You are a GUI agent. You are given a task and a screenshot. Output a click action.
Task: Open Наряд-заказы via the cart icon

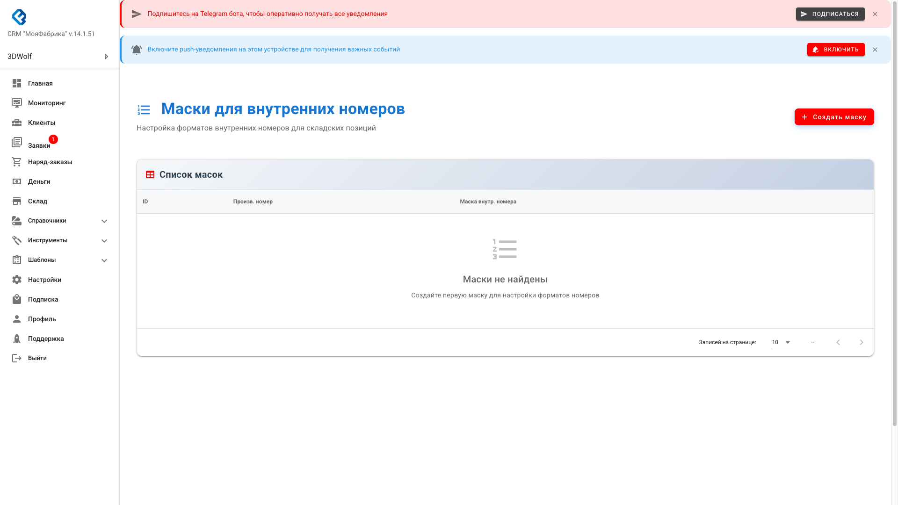pyautogui.click(x=17, y=162)
